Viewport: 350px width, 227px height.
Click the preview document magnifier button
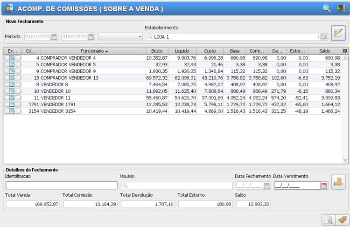tap(329, 220)
